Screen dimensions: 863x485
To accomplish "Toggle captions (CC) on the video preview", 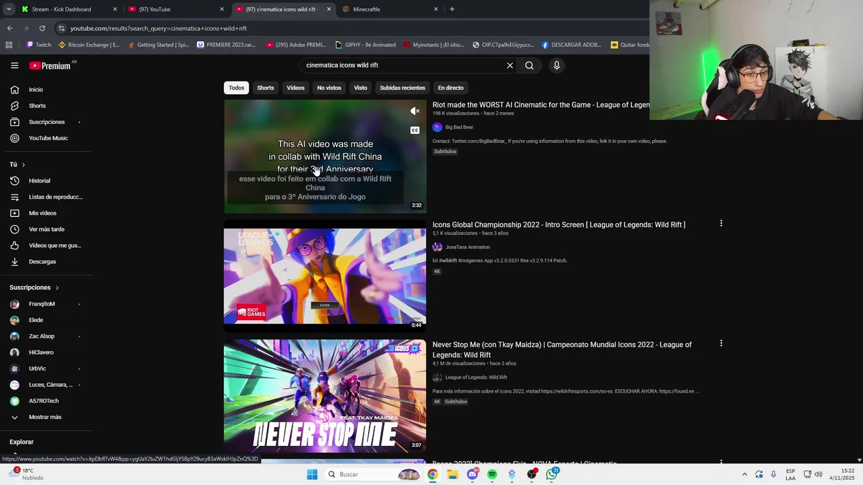I will point(415,130).
